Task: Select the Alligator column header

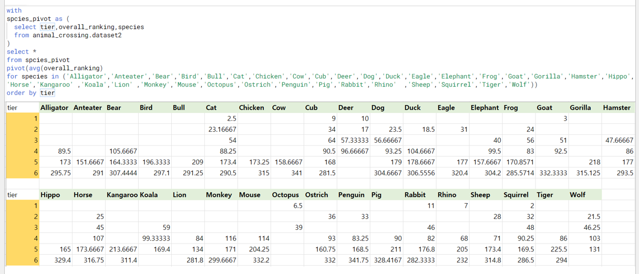Action: tap(54, 108)
